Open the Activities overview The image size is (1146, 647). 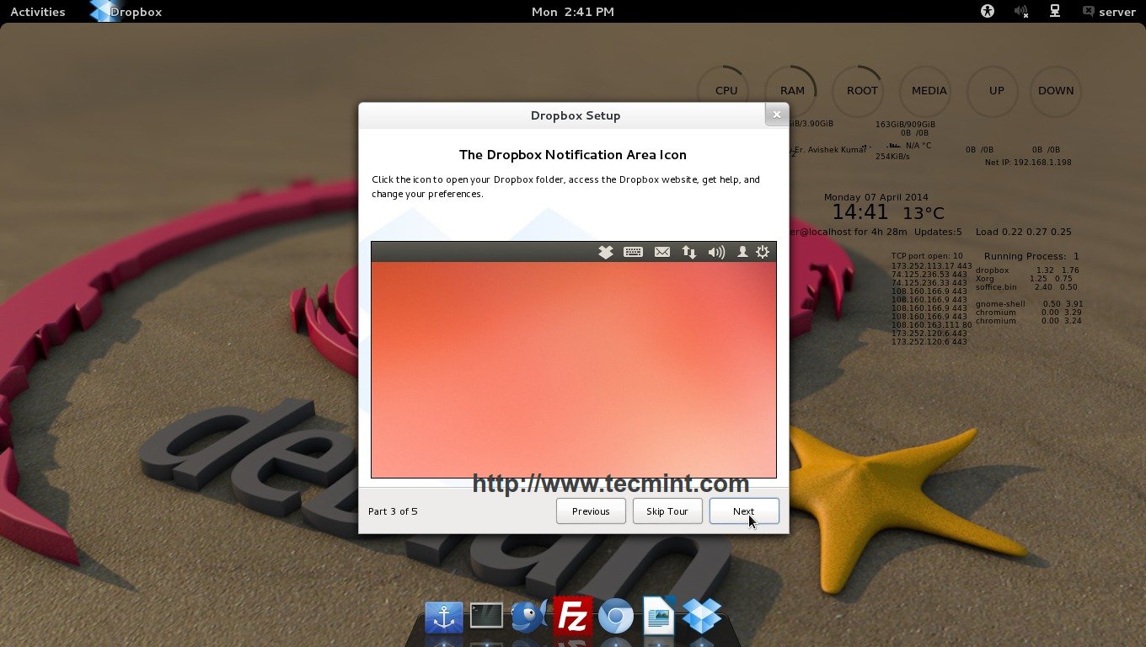38,12
